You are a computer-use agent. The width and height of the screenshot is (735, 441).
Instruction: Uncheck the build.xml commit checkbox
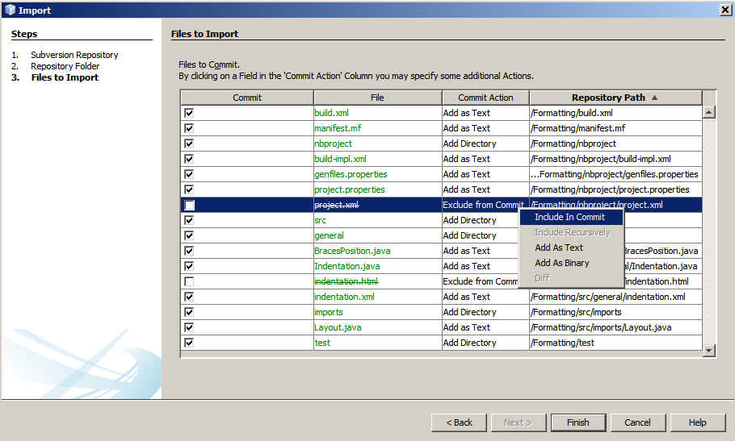coord(189,113)
